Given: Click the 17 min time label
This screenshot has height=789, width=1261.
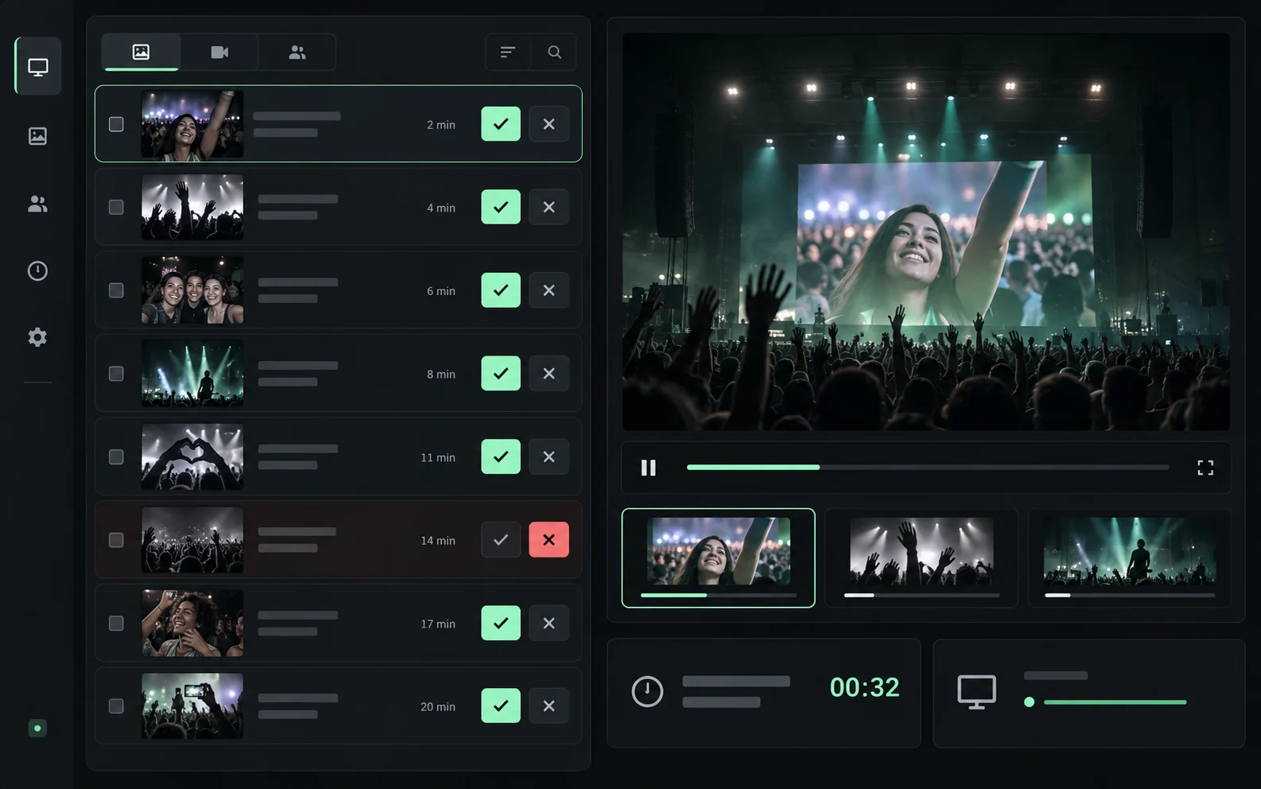Looking at the screenshot, I should 438,624.
